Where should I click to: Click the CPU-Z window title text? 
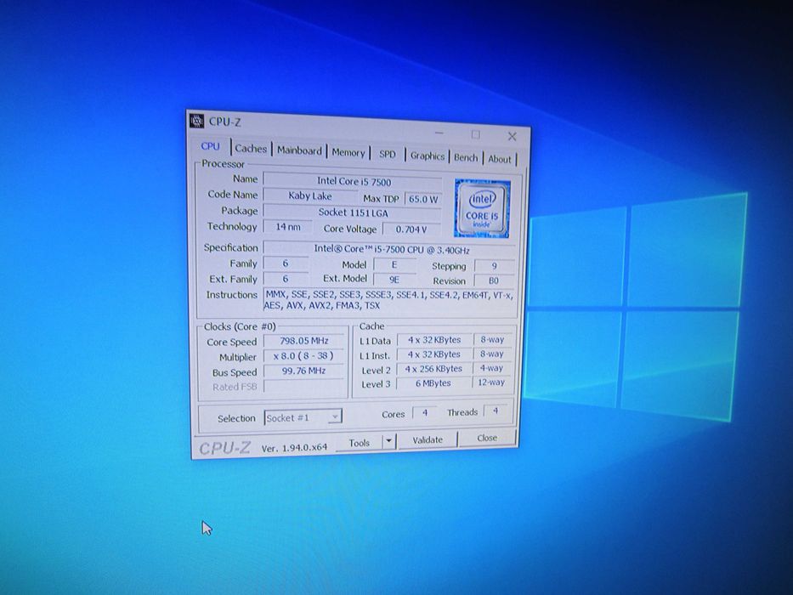click(x=225, y=122)
